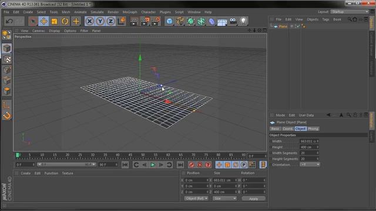376x211 pixels.
Task: Switch to Polygons mode orange cube icon
Action: pyautogui.click(x=6, y=91)
